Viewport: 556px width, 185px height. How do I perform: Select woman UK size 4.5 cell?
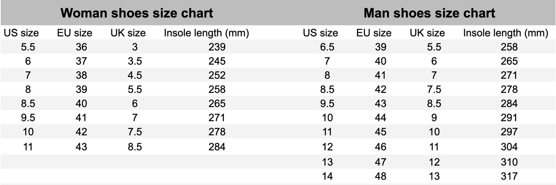135,75
